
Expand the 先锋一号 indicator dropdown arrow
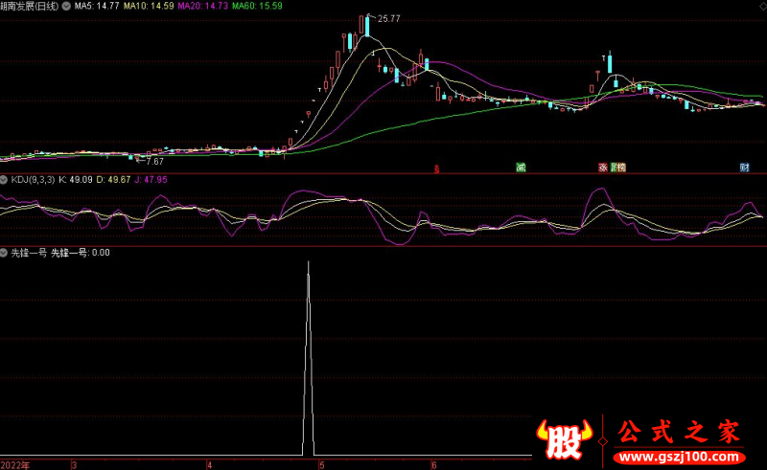click(4, 253)
